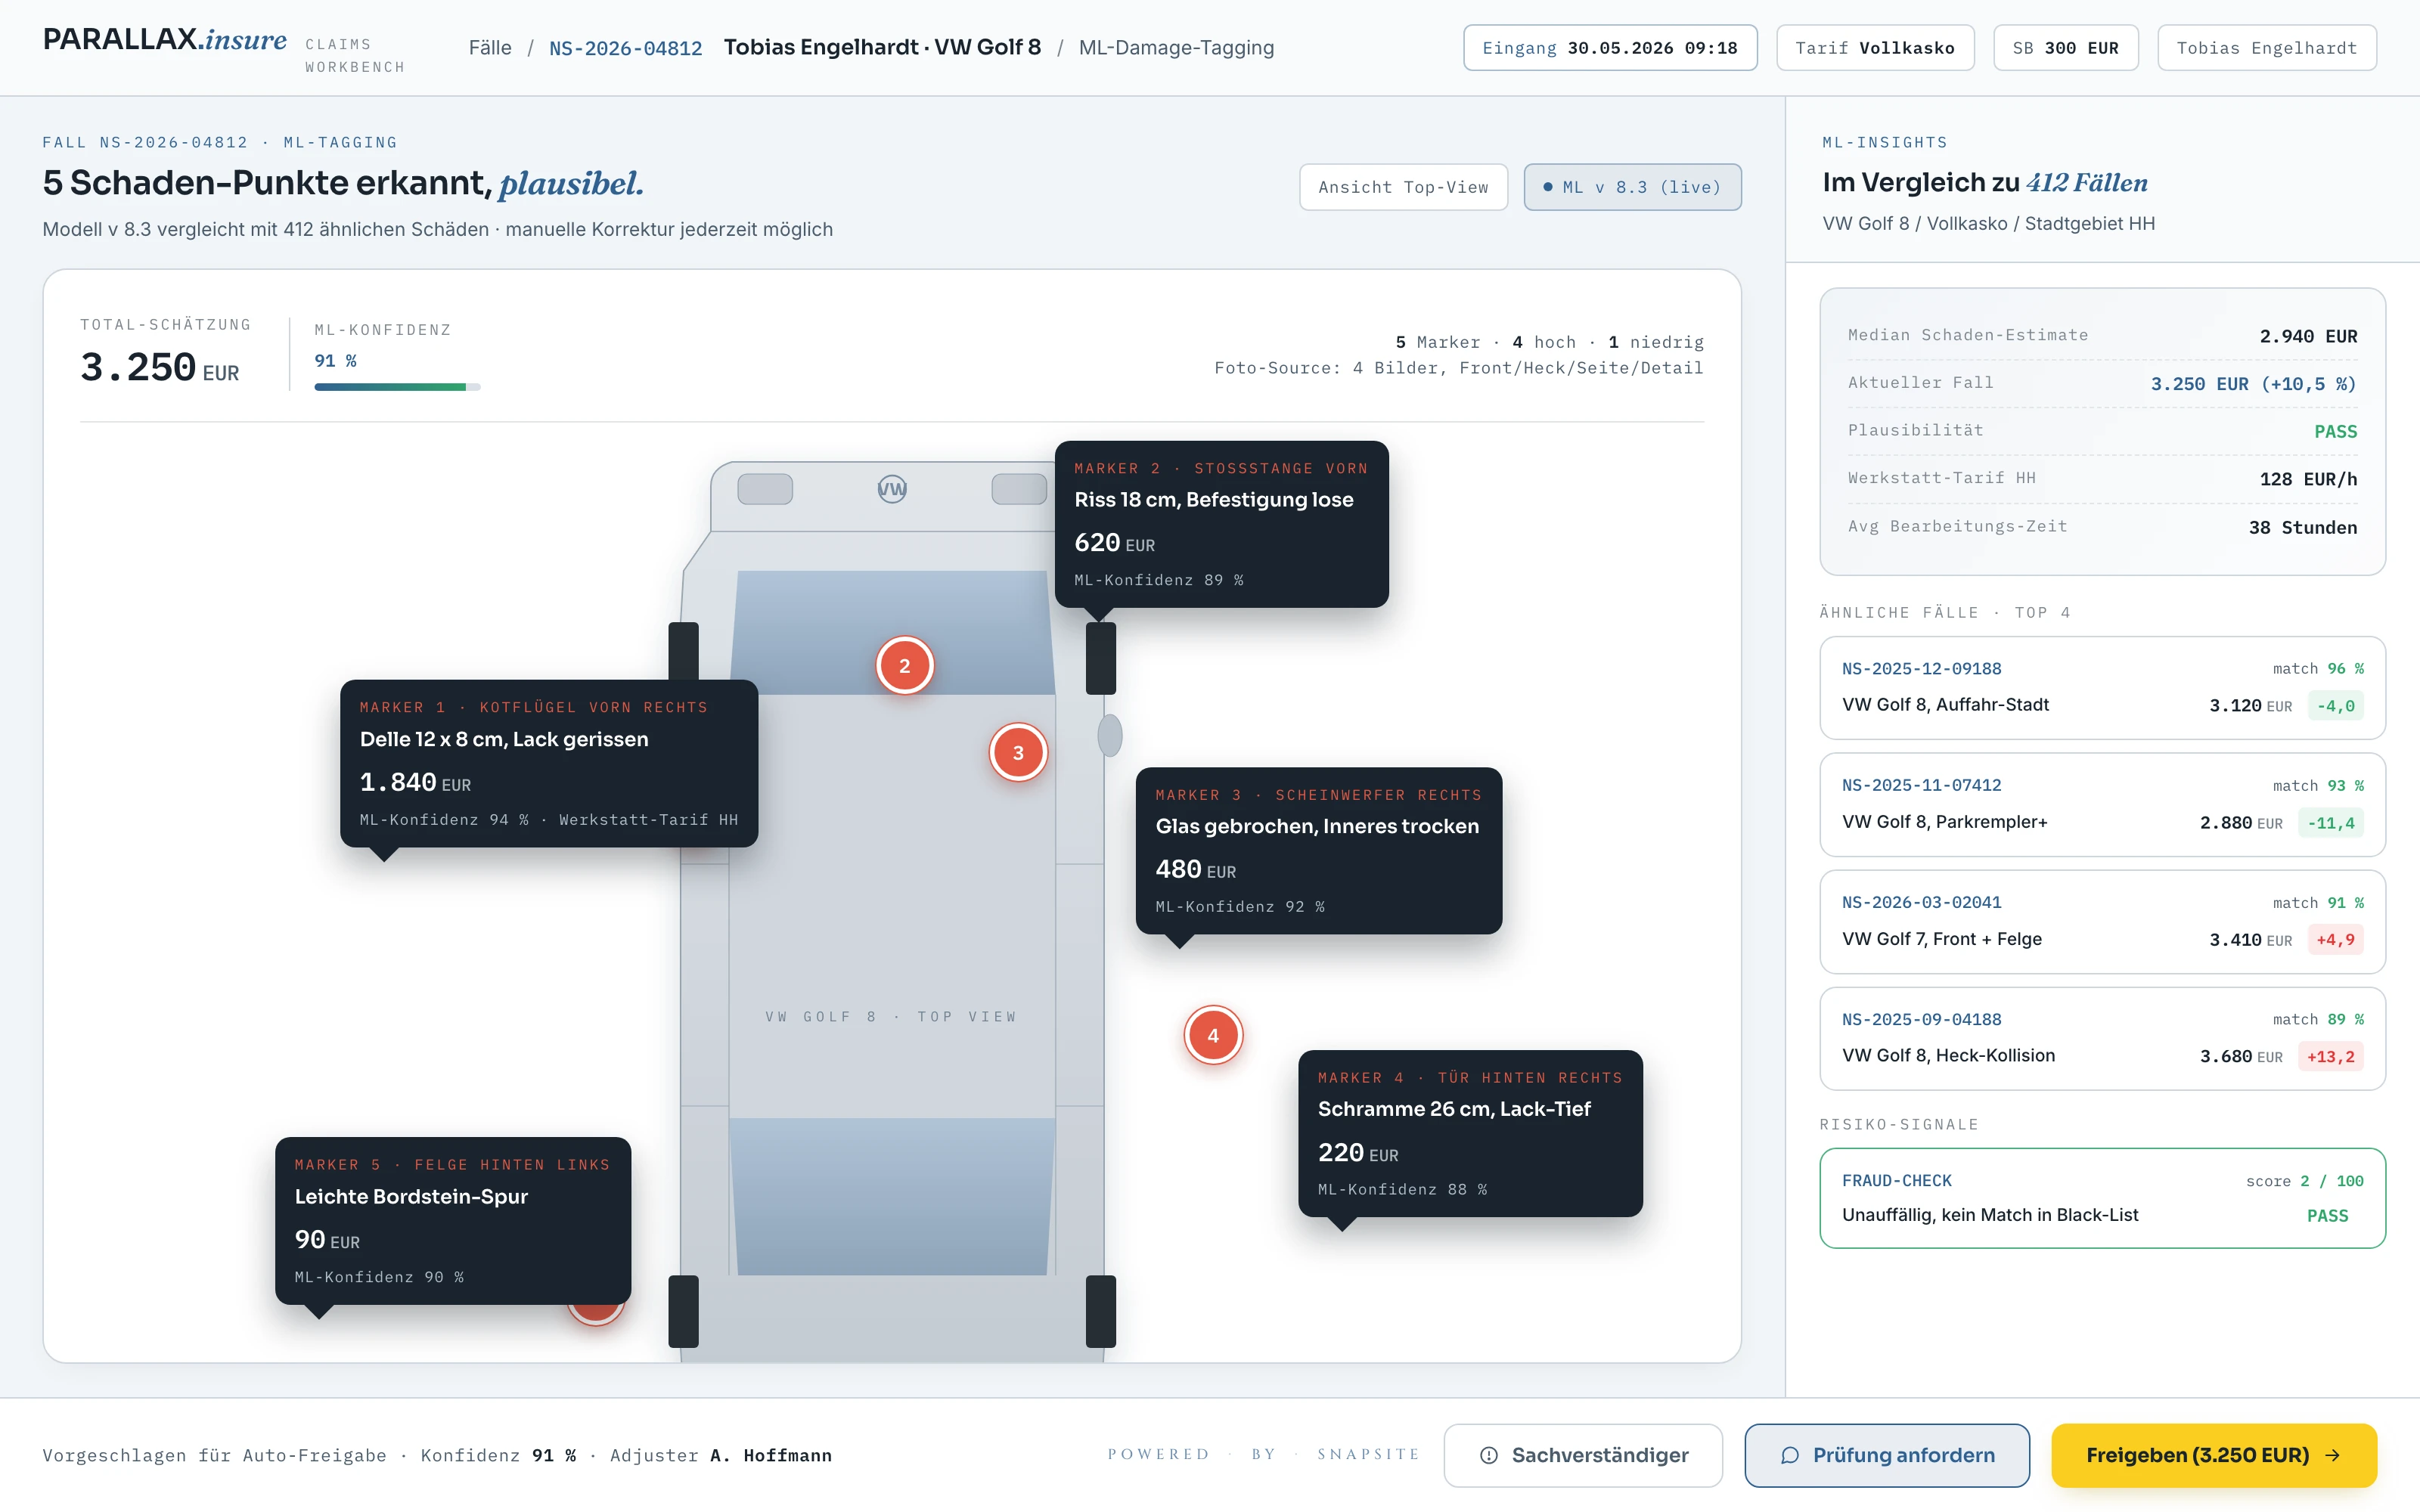Click the info icon on Sachverständiger button

[1489, 1455]
